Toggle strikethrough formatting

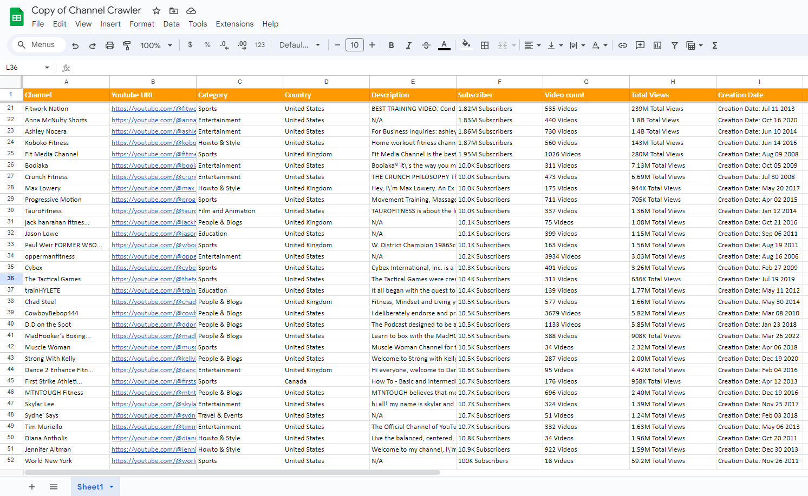pyautogui.click(x=426, y=45)
